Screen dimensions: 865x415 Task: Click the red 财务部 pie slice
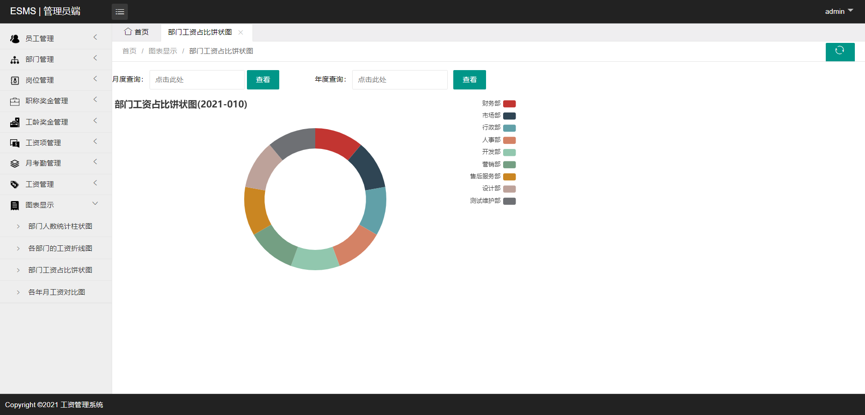tap(336, 141)
